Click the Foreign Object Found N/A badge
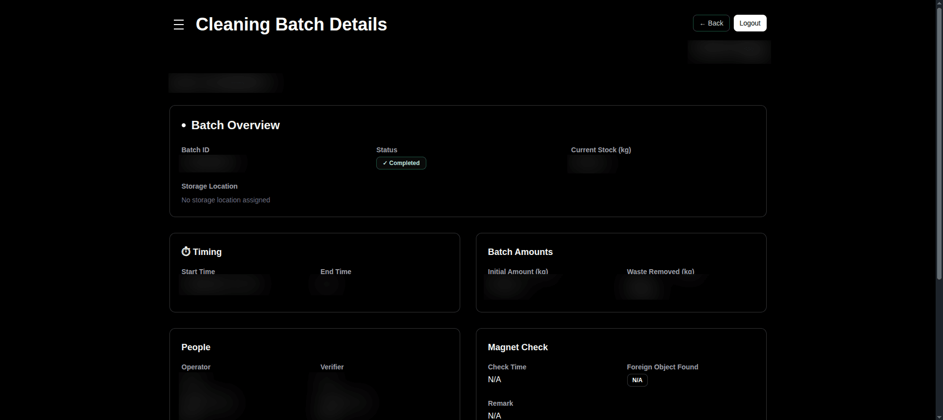 (637, 380)
